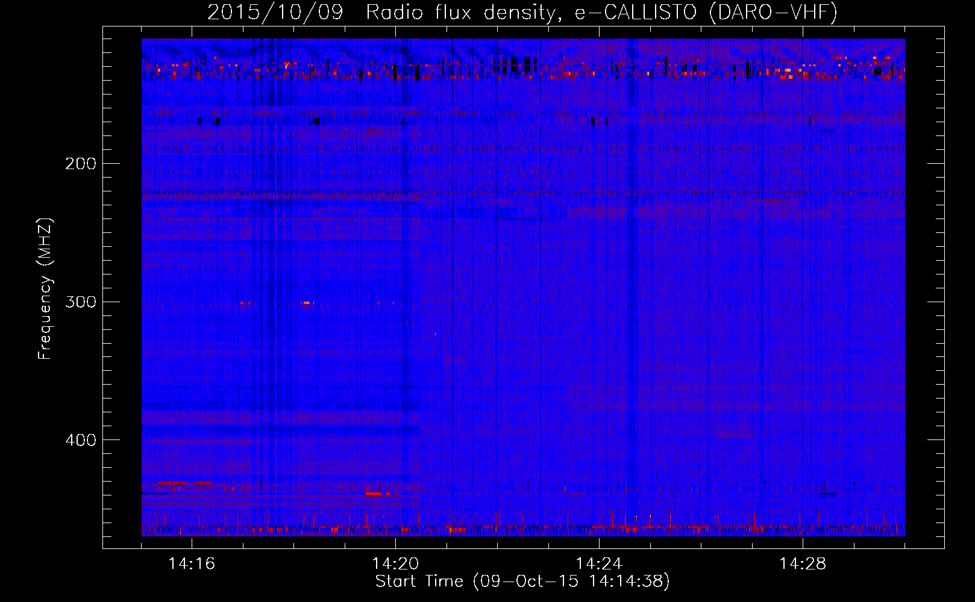Viewport: 975px width, 602px height.
Task: Click the 14:16 time tick label
Action: [x=192, y=564]
